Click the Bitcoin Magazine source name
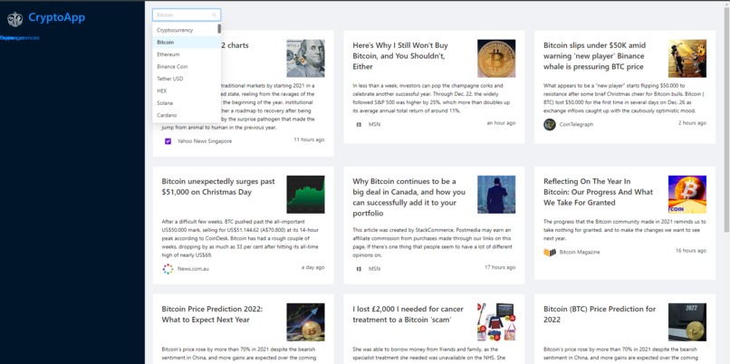Image resolution: width=730 pixels, height=364 pixels. (x=580, y=253)
